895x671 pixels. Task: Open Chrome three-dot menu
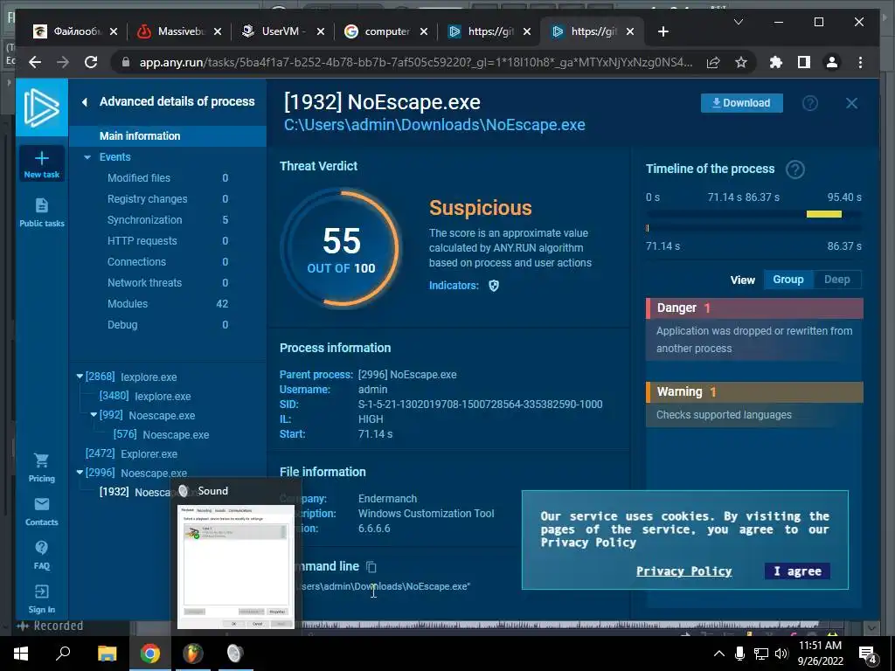(860, 62)
